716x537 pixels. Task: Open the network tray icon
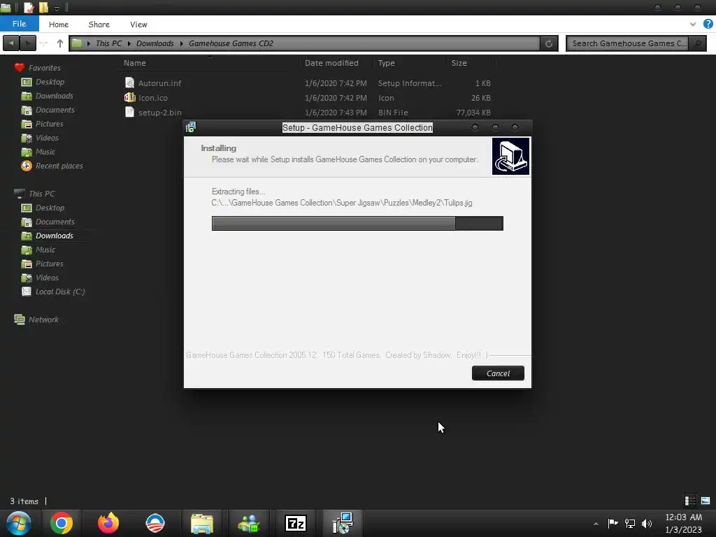coord(630,524)
